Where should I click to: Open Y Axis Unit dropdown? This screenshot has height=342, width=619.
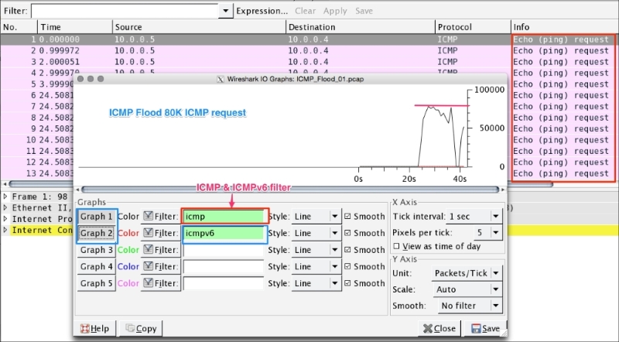[x=467, y=273]
